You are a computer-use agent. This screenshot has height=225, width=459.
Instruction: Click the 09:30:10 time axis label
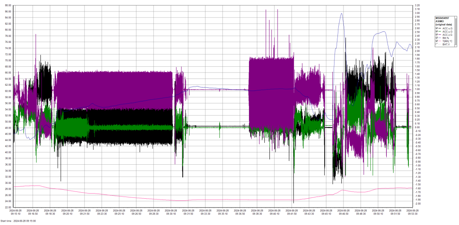pos(171,214)
